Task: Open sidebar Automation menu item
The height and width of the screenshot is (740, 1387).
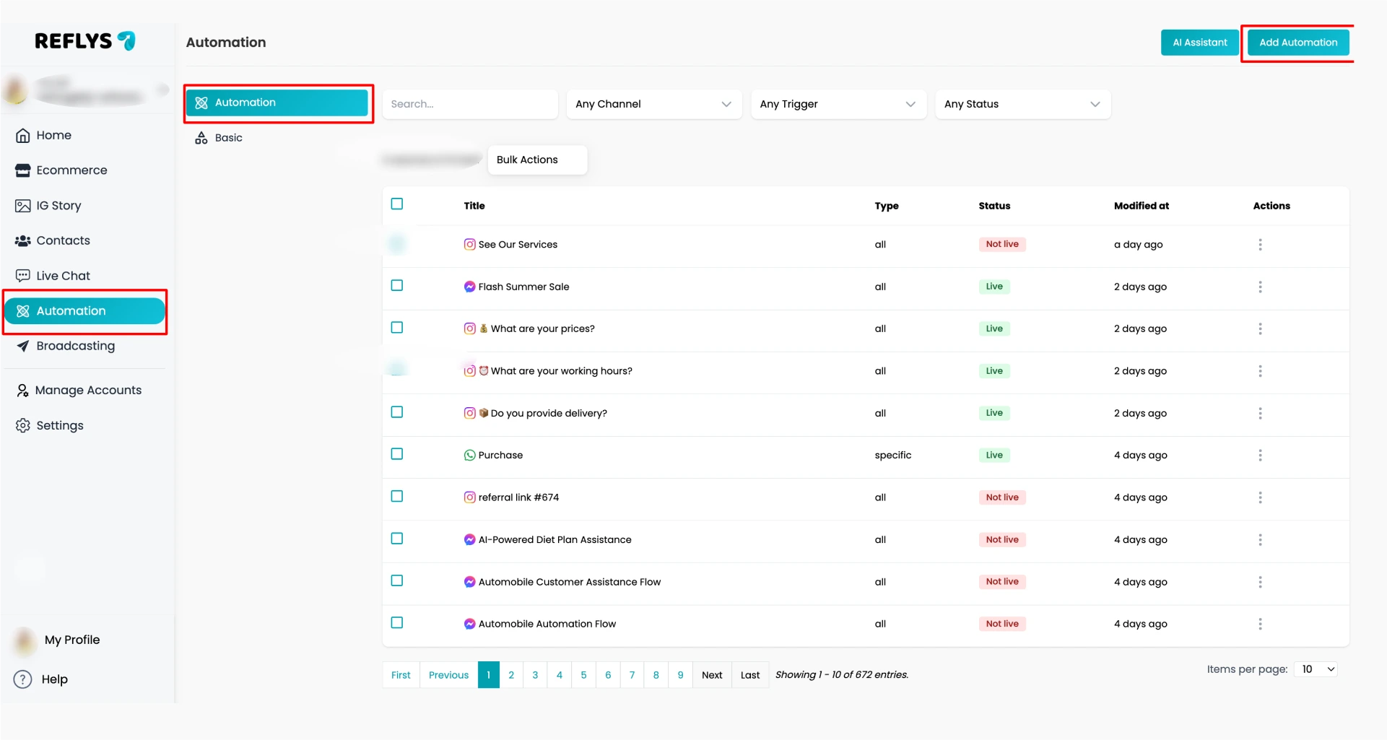Action: pos(85,311)
